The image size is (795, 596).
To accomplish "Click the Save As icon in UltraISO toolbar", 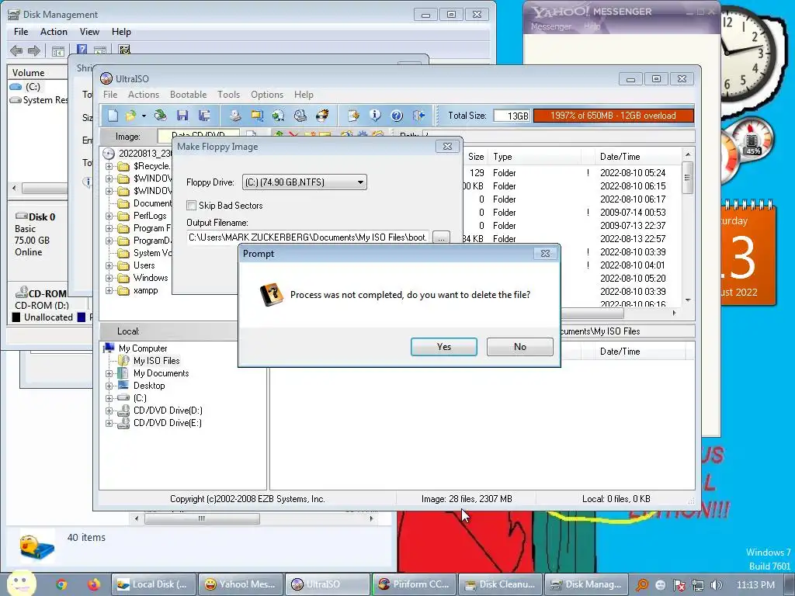I will click(x=204, y=116).
